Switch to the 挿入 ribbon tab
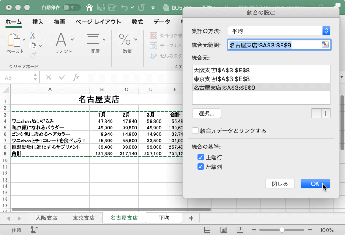The image size is (345, 235). [38, 22]
